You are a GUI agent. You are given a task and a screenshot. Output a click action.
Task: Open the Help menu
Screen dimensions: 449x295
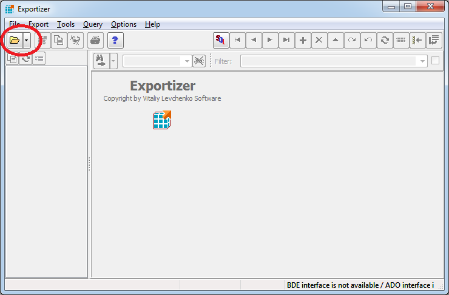[x=152, y=24]
